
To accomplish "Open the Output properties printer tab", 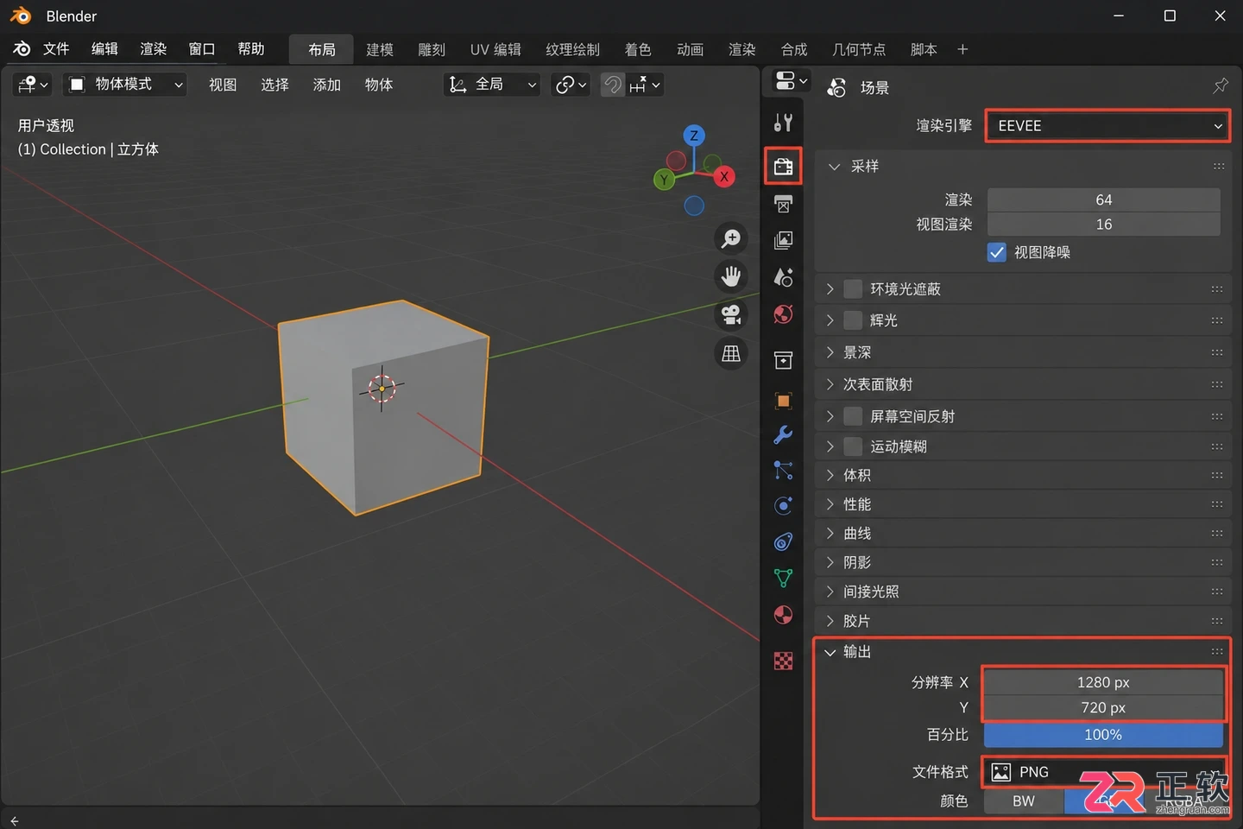I will coord(783,205).
